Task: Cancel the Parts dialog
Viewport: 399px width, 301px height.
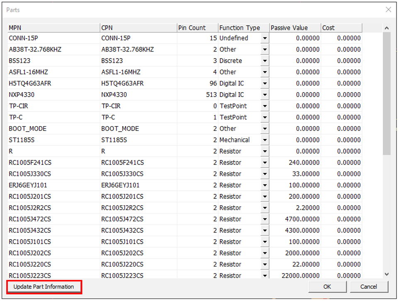Action: [369, 287]
